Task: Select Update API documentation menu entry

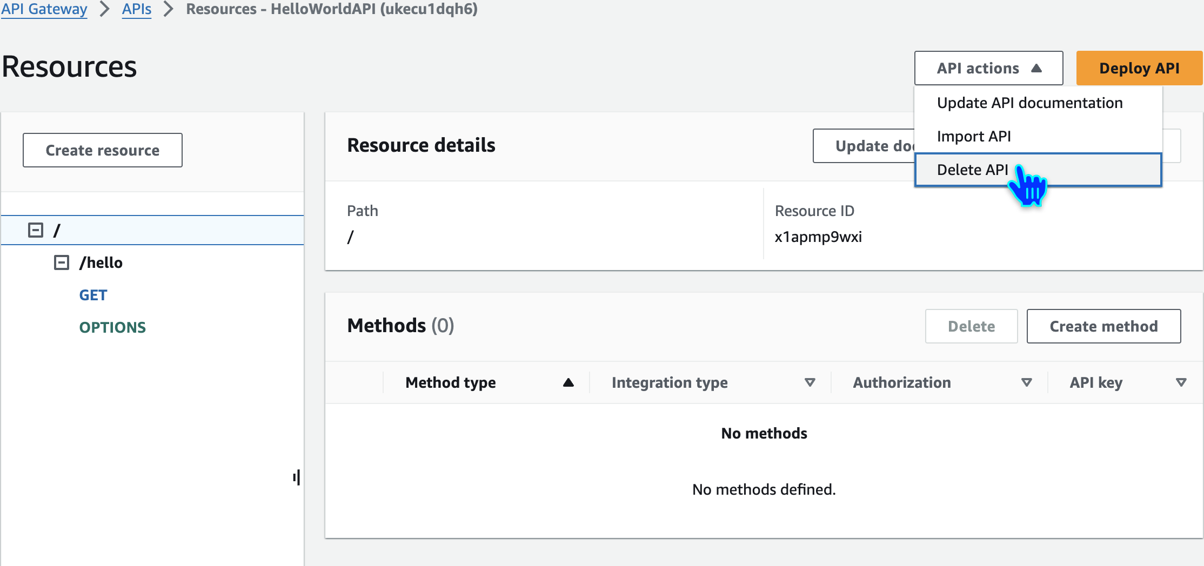Action: point(1029,103)
